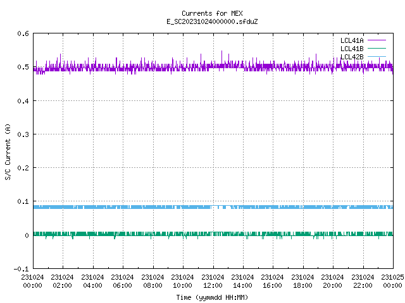The width and height of the screenshot is (405, 303).
Task: Click the 231024 18:00 time tick label
Action: [x=302, y=282]
